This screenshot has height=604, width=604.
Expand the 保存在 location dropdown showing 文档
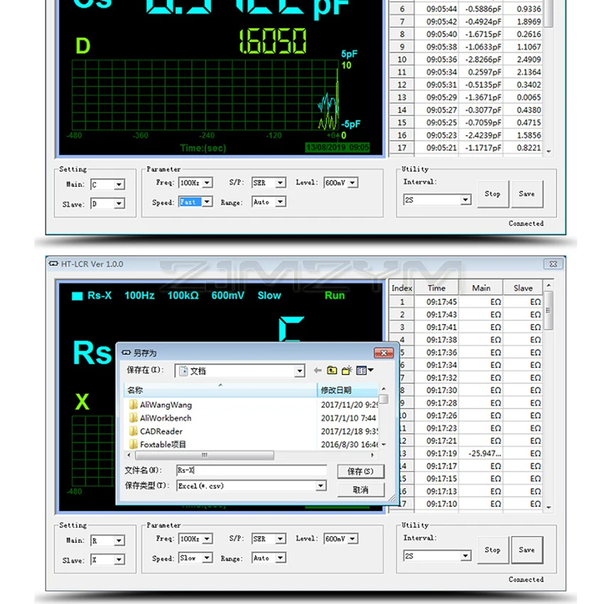pyautogui.click(x=300, y=371)
